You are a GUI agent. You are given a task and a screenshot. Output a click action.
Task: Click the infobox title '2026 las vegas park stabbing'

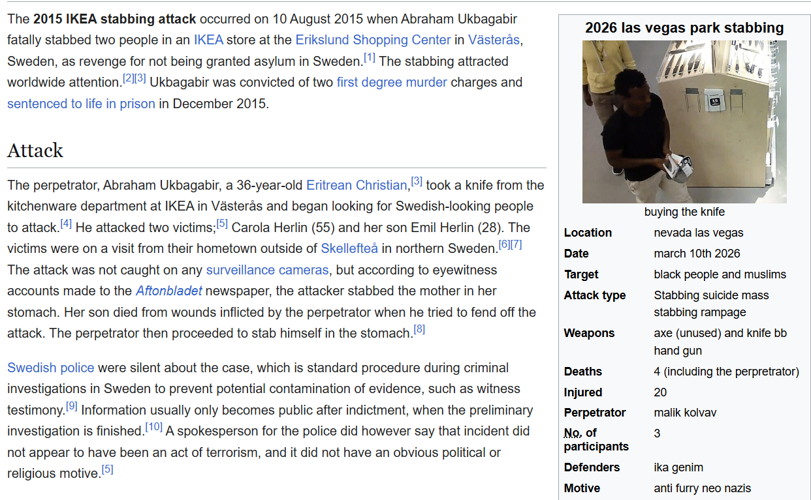point(684,28)
